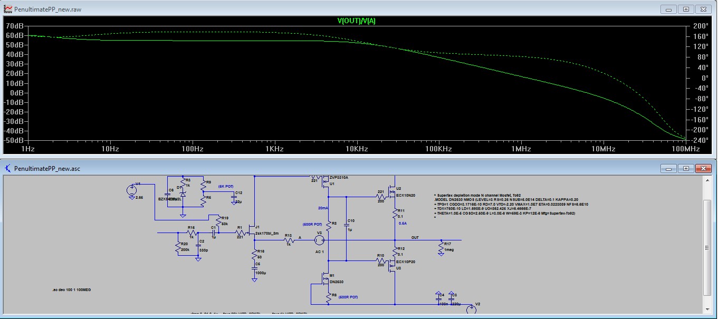Select the U1 ZVP3310A MOSFET symbol

click(326, 182)
